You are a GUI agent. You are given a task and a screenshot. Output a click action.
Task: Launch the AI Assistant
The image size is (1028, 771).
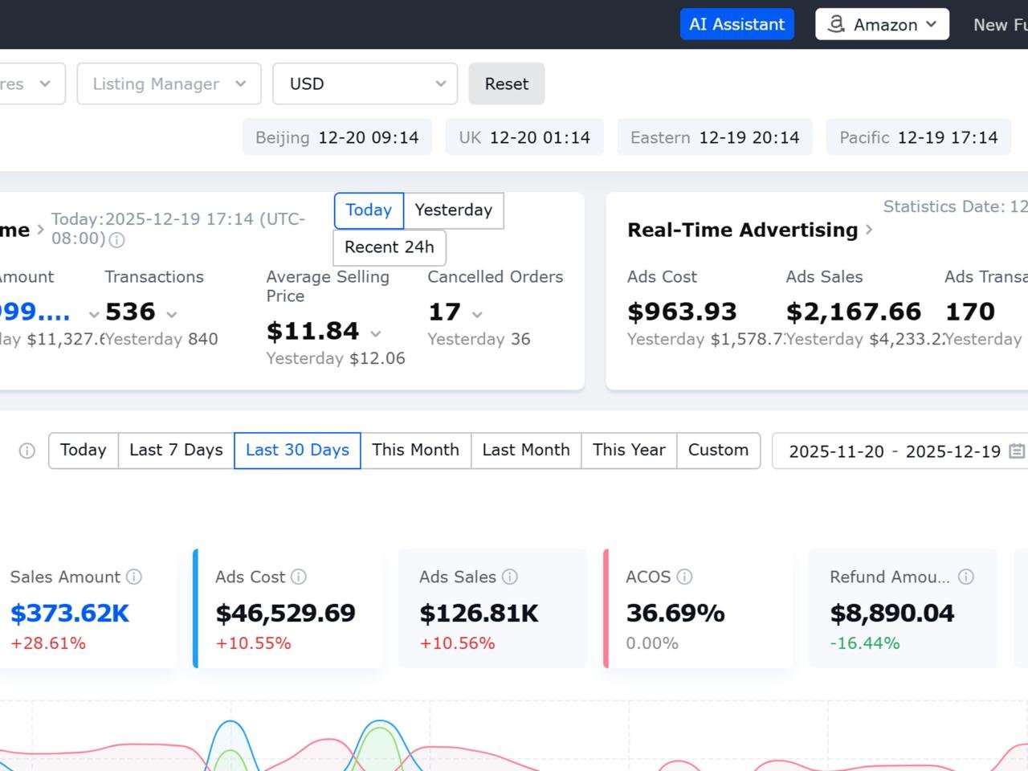(736, 24)
